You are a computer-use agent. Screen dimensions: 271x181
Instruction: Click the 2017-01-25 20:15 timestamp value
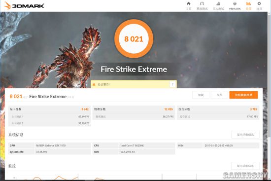(x=219, y=145)
